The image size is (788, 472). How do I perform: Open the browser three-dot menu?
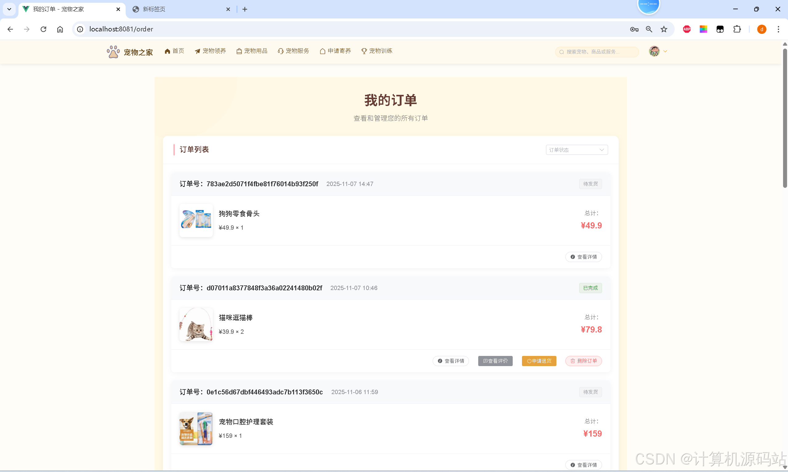point(778,29)
